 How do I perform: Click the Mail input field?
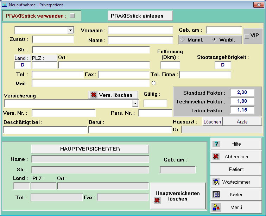click(90, 83)
